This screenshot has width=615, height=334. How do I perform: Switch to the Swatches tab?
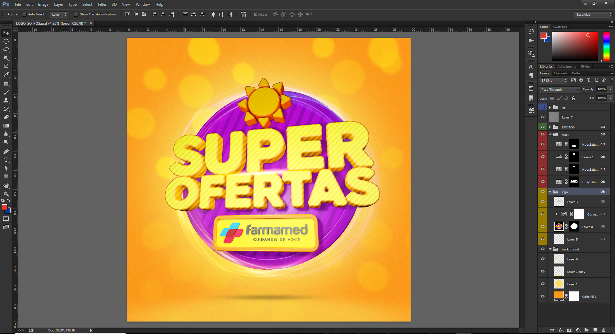tap(560, 27)
